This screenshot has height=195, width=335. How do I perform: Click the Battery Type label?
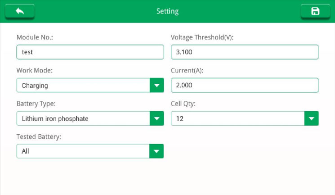tap(36, 104)
